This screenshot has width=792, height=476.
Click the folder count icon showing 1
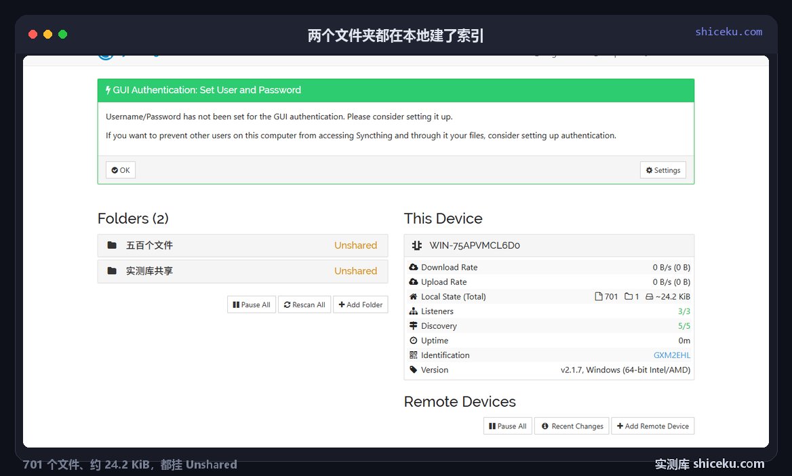pos(629,296)
